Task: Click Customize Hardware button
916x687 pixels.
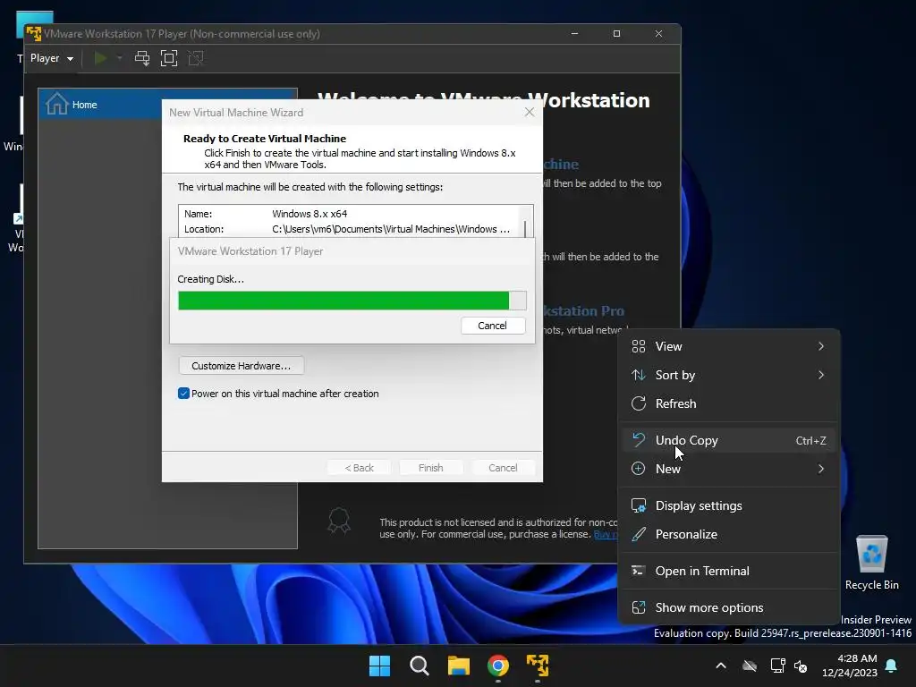Action: pyautogui.click(x=241, y=366)
